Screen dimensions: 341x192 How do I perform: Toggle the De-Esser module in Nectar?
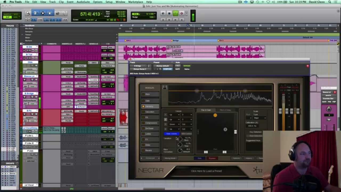tap(143, 128)
